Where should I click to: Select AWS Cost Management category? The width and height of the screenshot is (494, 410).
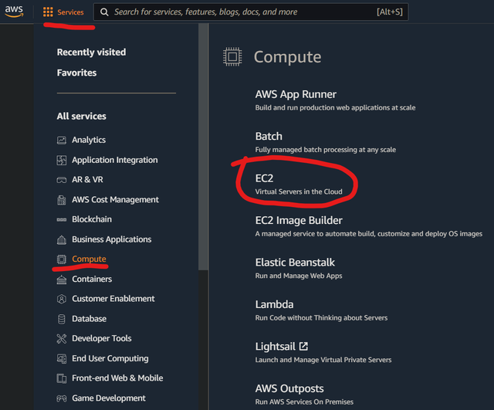click(115, 200)
